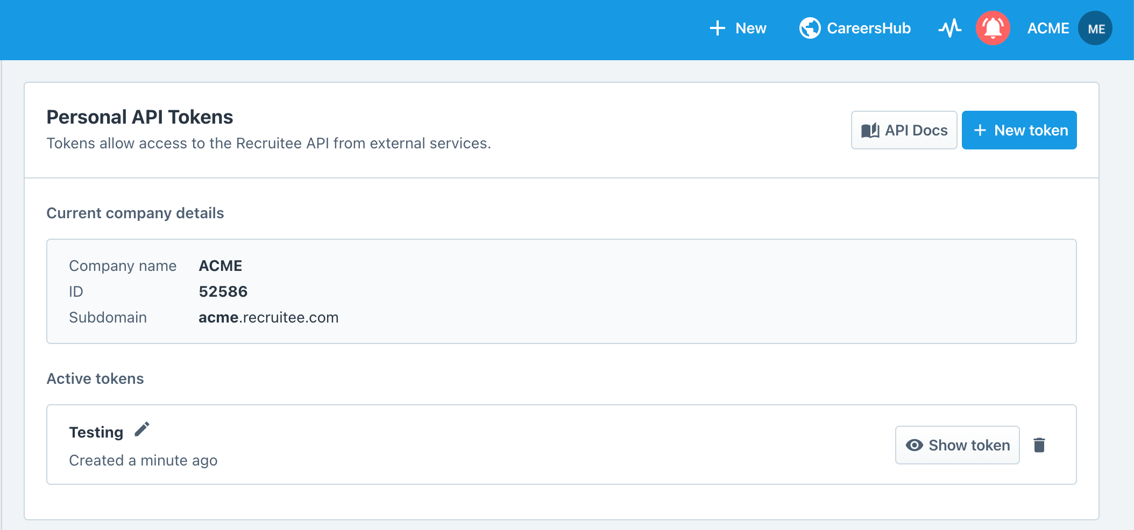Open CareersHub link
This screenshot has height=530, width=1134.
coord(855,28)
